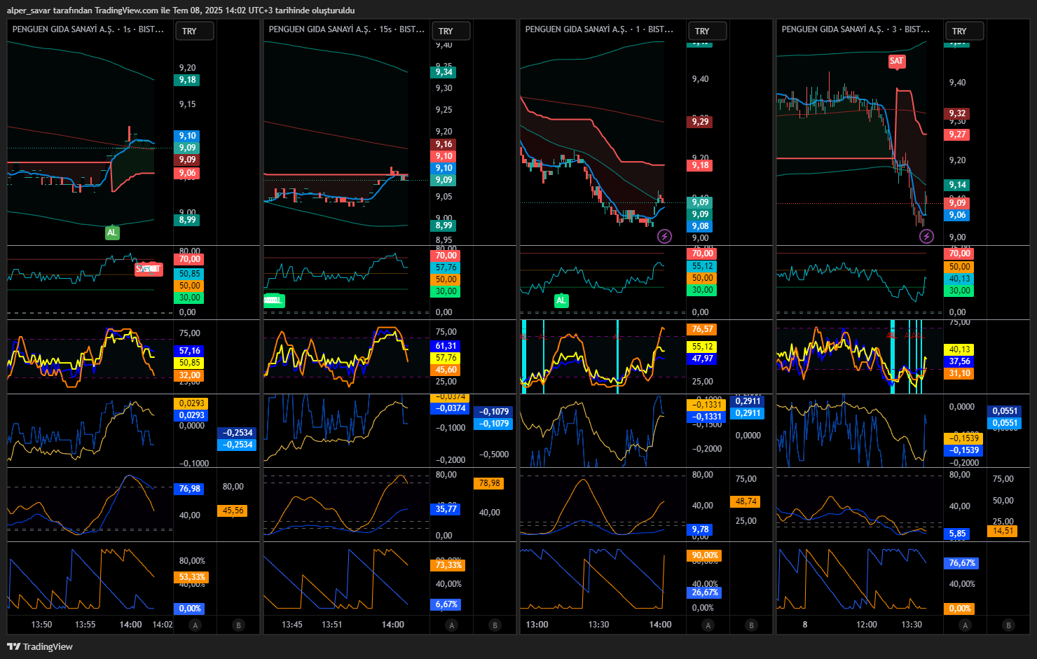Click the blue 26,67% value in the 1-minute chart

(705, 592)
